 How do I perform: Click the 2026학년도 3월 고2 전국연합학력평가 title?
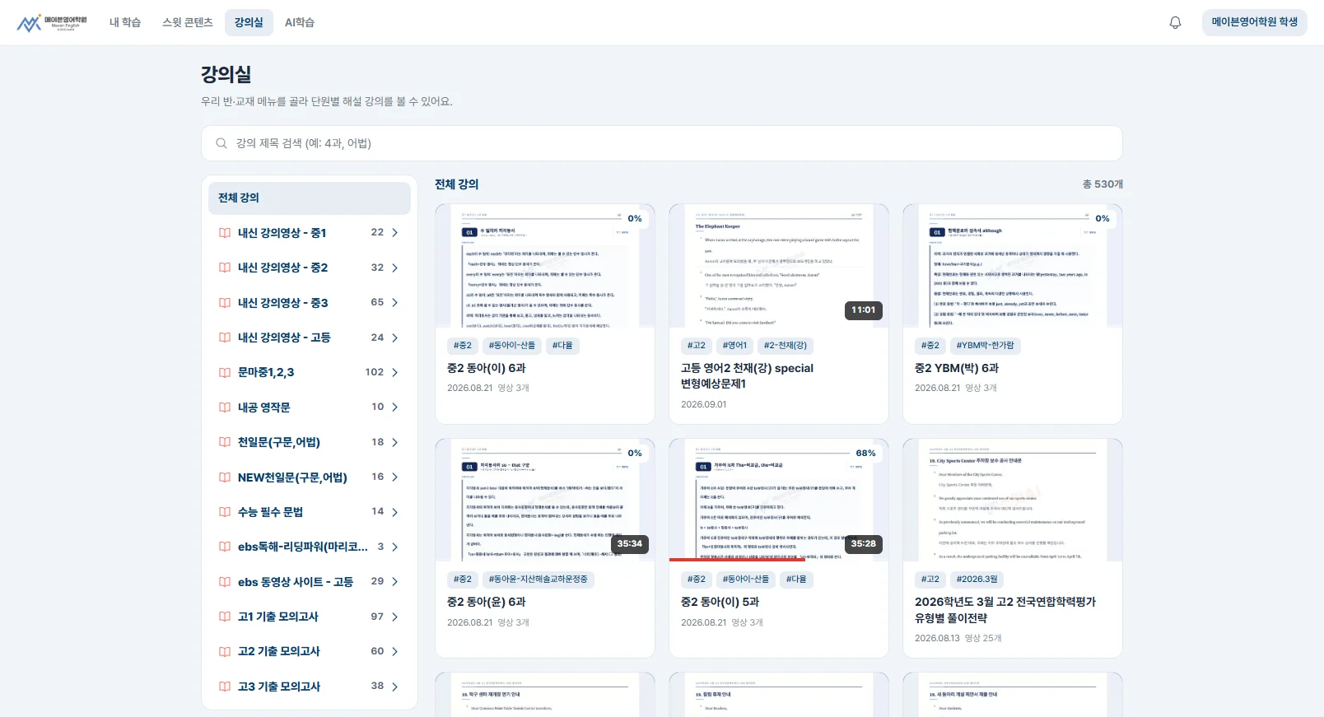1005,610
